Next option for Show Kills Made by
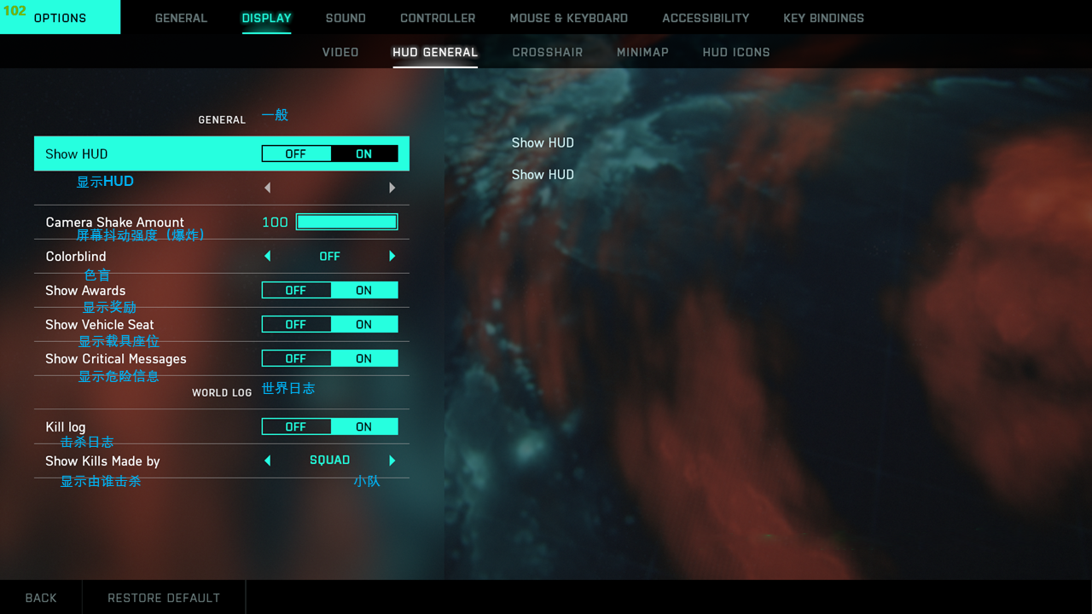The image size is (1092, 614). (392, 460)
